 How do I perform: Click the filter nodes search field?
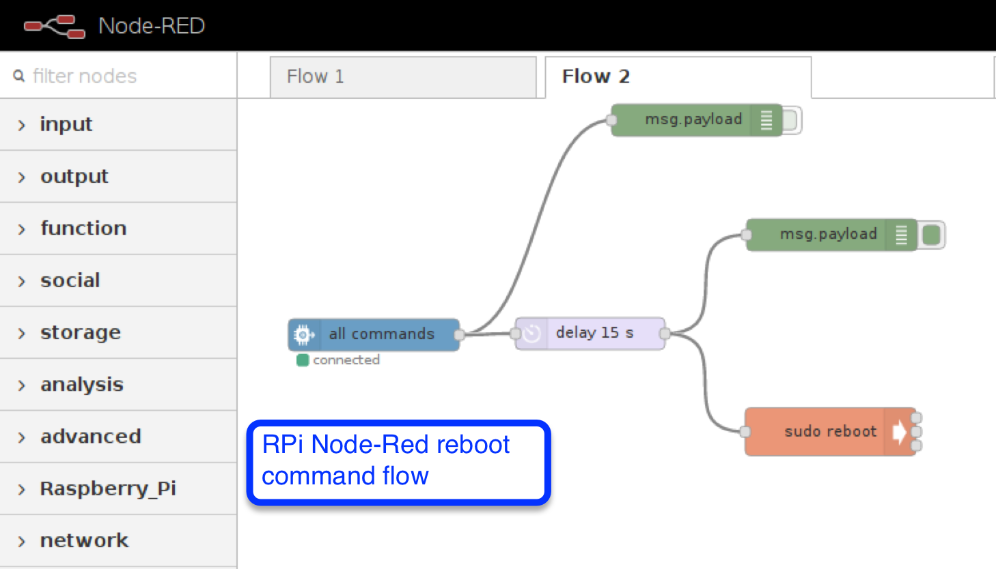point(118,76)
